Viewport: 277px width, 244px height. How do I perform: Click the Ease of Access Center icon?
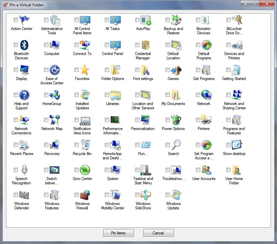pyautogui.click(x=55, y=70)
